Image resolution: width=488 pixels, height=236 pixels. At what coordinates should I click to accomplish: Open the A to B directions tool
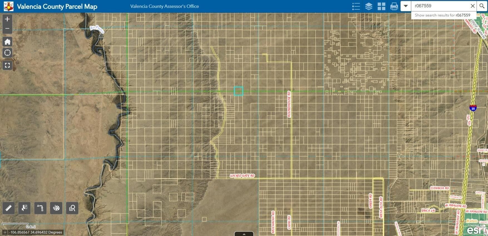pyautogui.click(x=40, y=208)
